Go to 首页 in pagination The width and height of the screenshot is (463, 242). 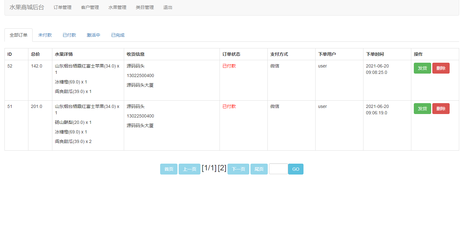pyautogui.click(x=168, y=169)
